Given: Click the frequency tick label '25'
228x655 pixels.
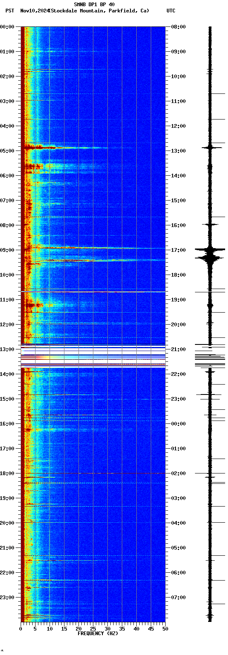Looking at the screenshot, I should [93, 629].
